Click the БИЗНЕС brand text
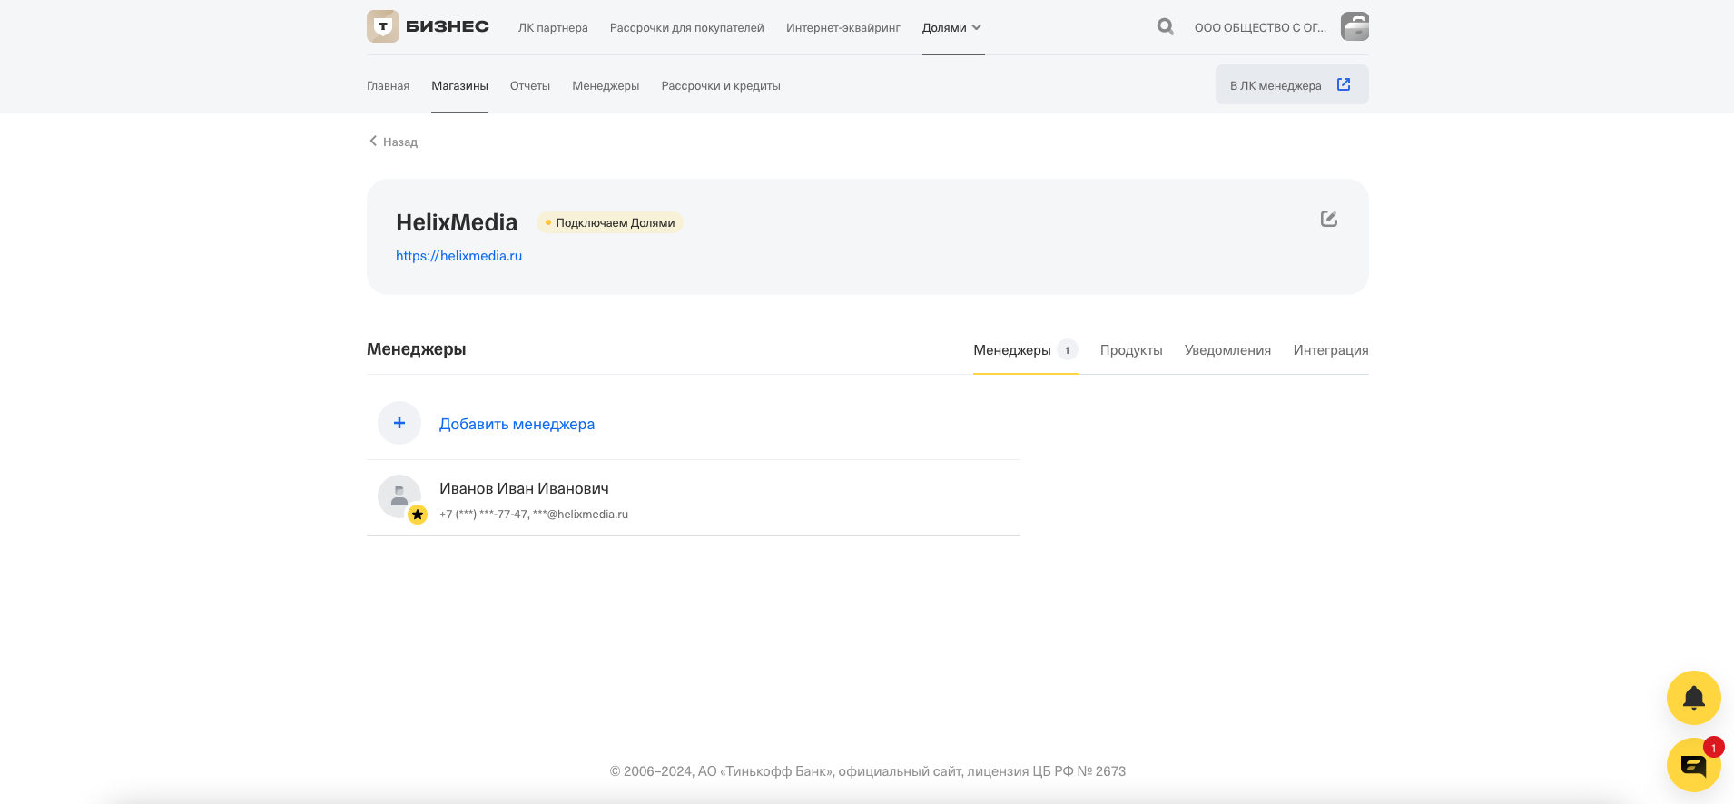The width and height of the screenshot is (1734, 804). point(448,26)
